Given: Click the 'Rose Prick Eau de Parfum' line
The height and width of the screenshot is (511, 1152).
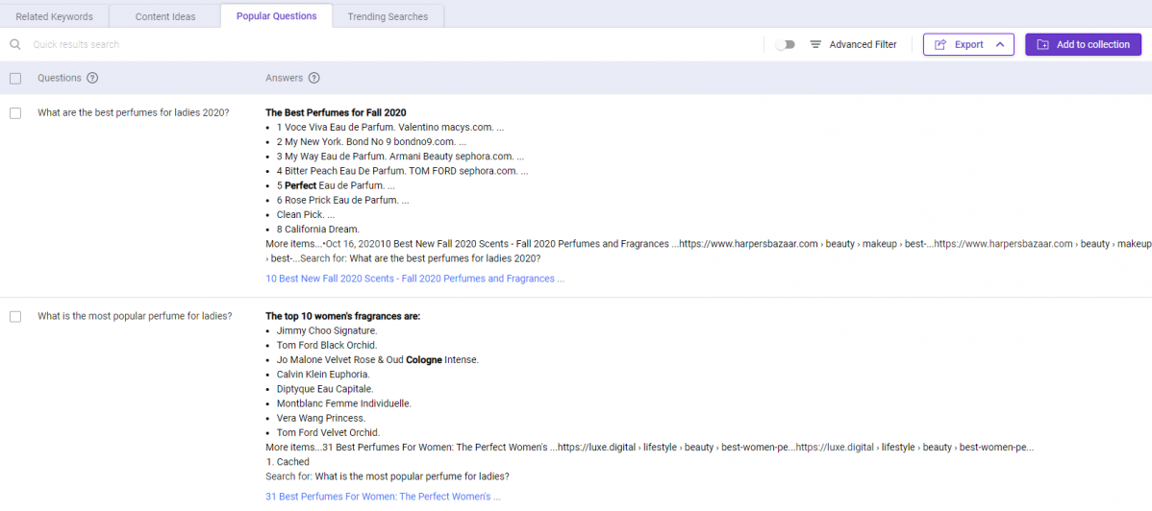Looking at the screenshot, I should 342,201.
